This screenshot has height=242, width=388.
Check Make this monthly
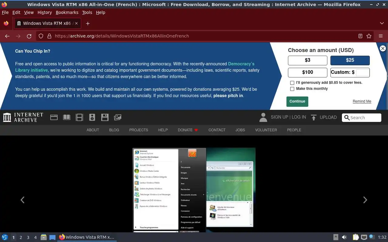(292, 89)
